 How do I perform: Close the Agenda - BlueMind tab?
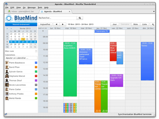coord(69,12)
